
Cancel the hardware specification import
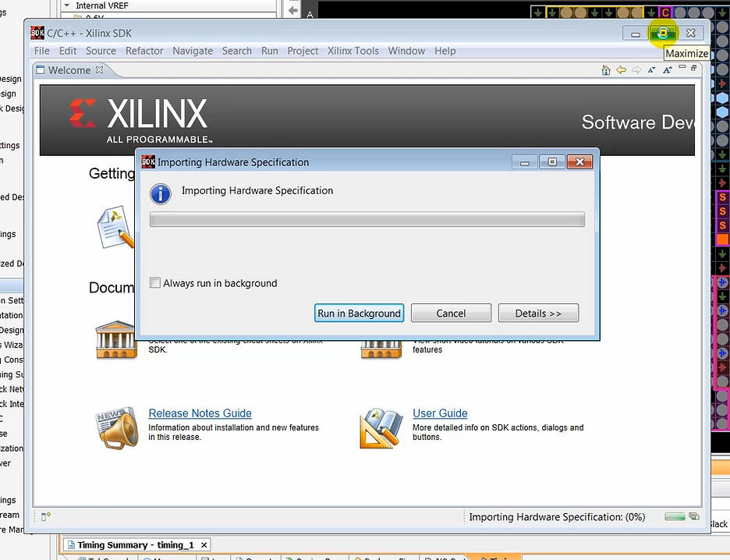[451, 313]
